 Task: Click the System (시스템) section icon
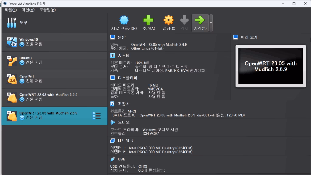[x=112, y=56]
